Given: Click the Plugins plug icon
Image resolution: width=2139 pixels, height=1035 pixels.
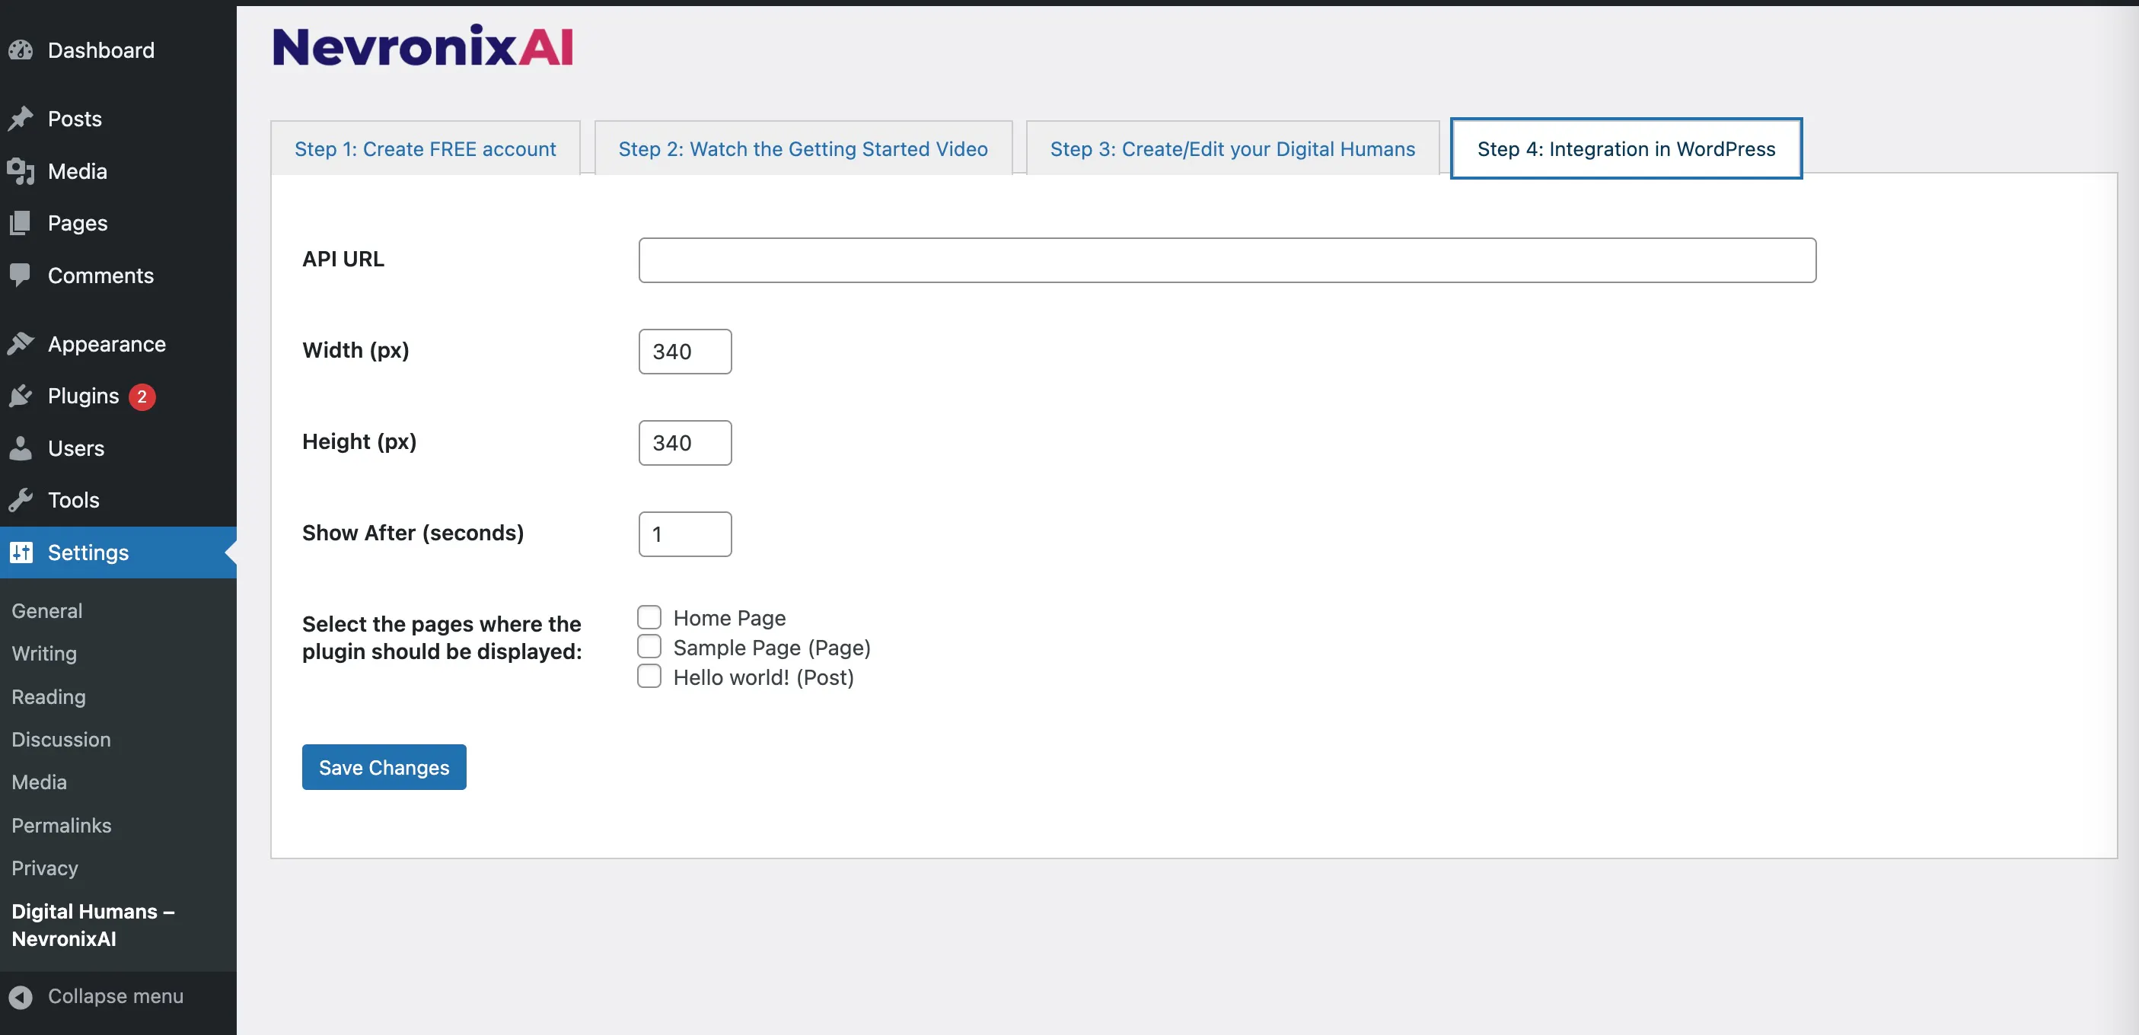Looking at the screenshot, I should coord(21,396).
